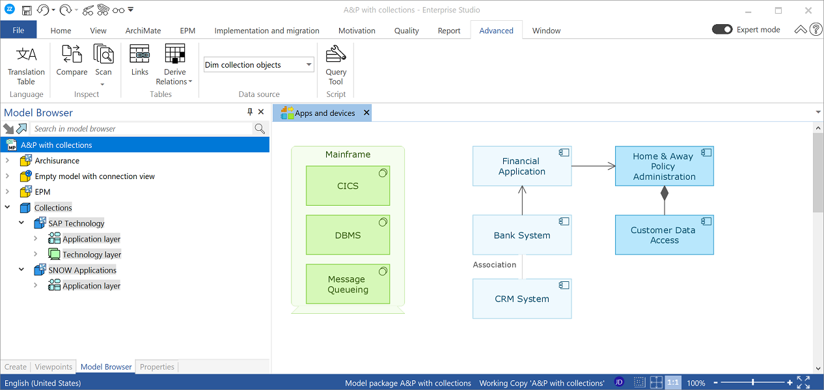Redo the last undone action
Screen dimensions: 824x390
pos(65,10)
